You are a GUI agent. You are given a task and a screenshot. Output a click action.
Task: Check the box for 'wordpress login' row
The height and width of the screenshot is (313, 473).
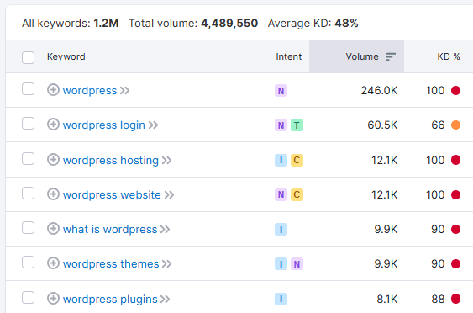(x=28, y=124)
